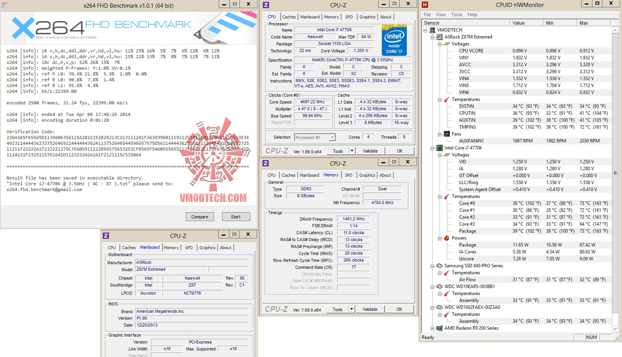Image resolution: width=622 pixels, height=357 pixels.
Task: Click the Max column header in HWMonitor
Action: 594,23
